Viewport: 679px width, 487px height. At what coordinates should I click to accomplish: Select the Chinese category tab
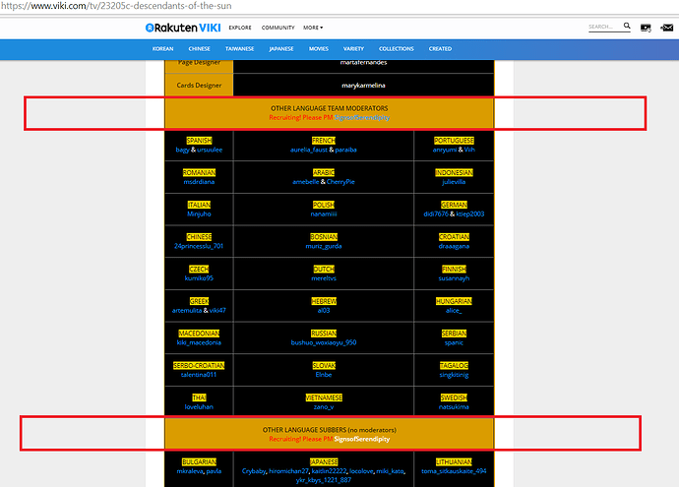[x=198, y=48]
